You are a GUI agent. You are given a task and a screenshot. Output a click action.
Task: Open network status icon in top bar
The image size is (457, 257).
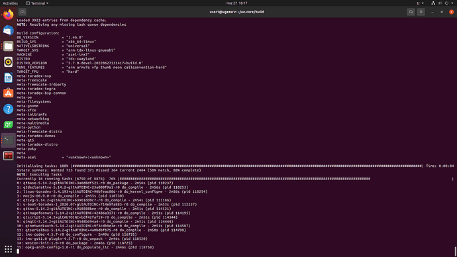click(433, 3)
